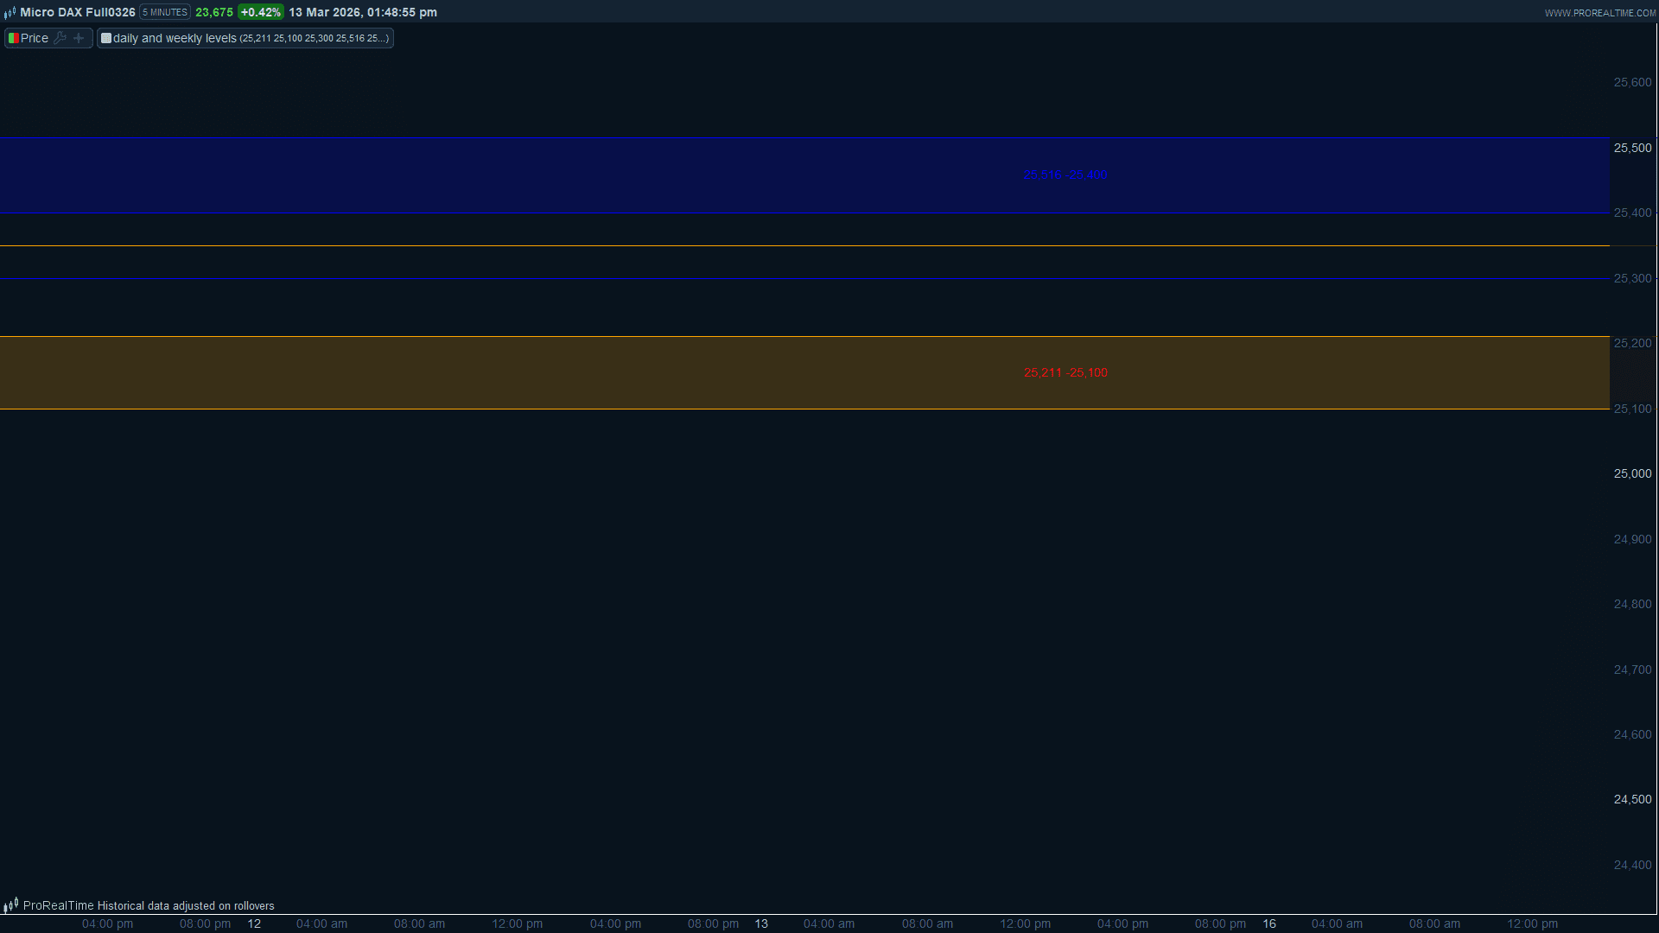Open the daily and weekly levels indicator label
The image size is (1659, 933).
click(175, 38)
